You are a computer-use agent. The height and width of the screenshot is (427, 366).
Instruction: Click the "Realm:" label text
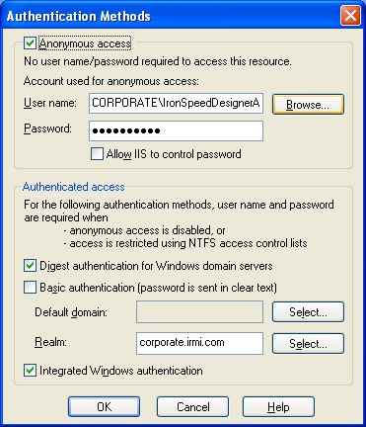click(50, 342)
